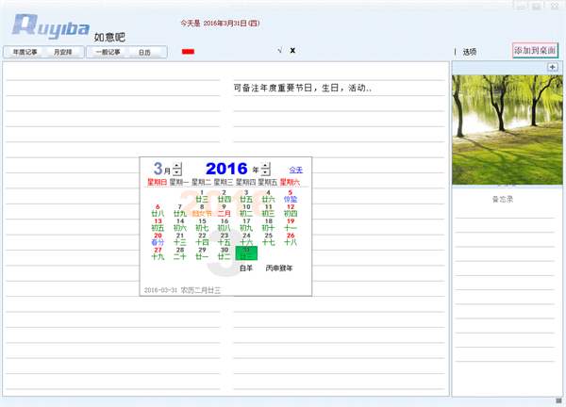Open the 选项 options menu

click(470, 52)
